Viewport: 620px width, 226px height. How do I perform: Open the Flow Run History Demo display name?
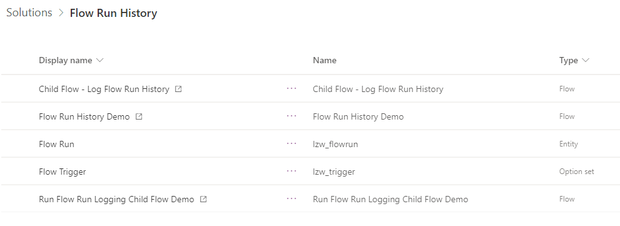pyautogui.click(x=84, y=117)
